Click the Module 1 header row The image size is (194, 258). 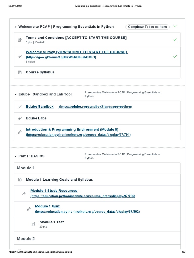click(x=97, y=168)
